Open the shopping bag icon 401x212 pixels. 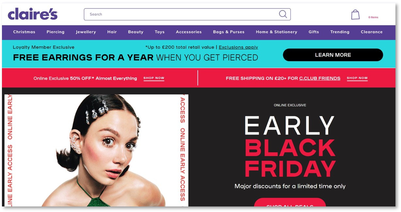pyautogui.click(x=355, y=15)
